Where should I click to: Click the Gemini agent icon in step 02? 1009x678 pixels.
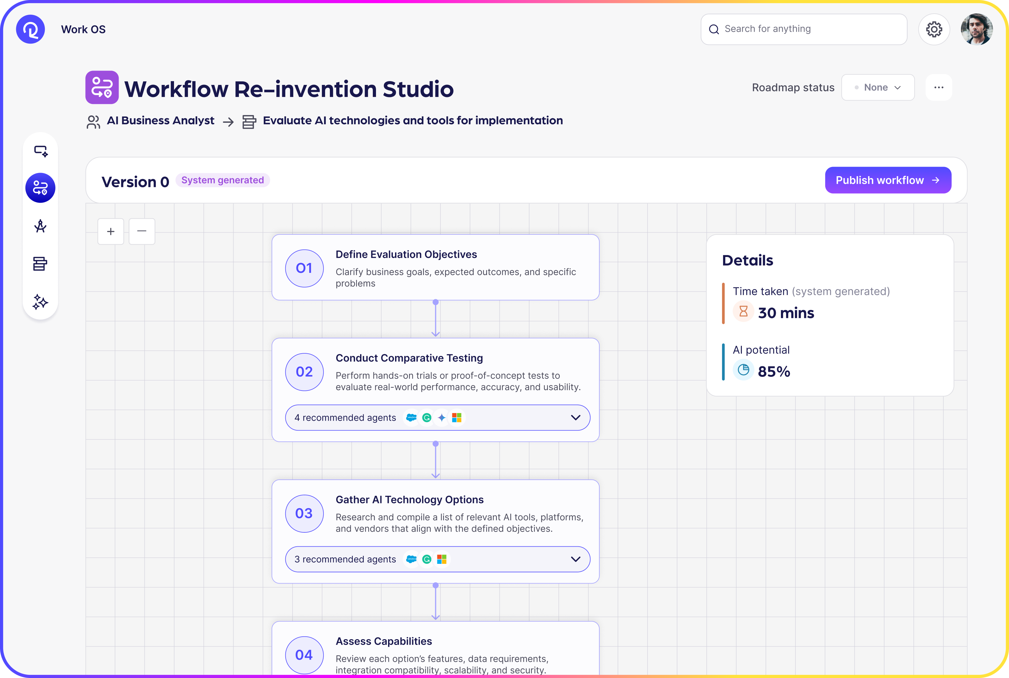click(427, 418)
